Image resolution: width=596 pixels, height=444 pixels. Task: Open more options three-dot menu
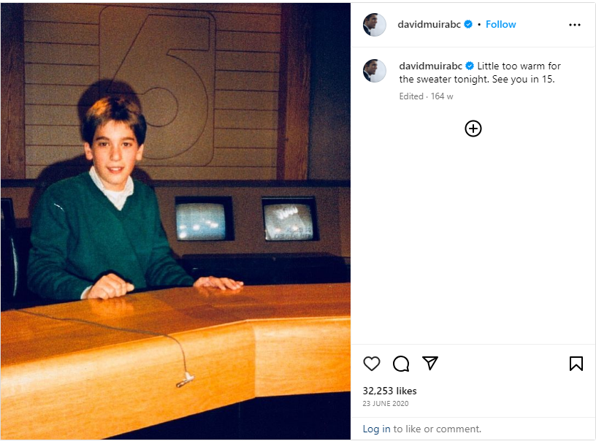point(574,25)
